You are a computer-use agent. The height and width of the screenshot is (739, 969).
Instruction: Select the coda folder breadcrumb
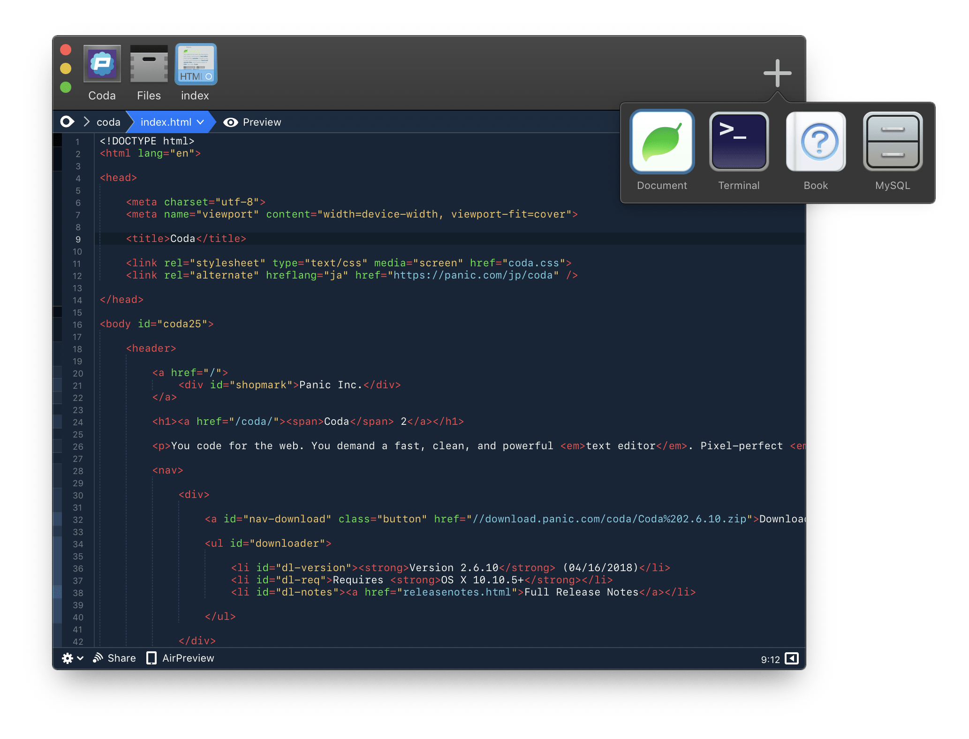[x=108, y=122]
